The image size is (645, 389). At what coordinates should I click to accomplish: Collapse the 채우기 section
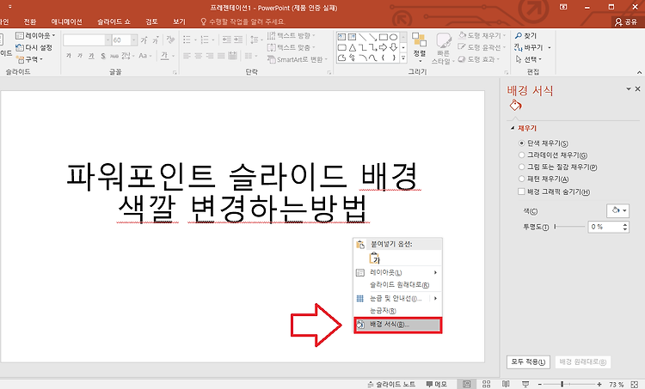click(x=513, y=128)
